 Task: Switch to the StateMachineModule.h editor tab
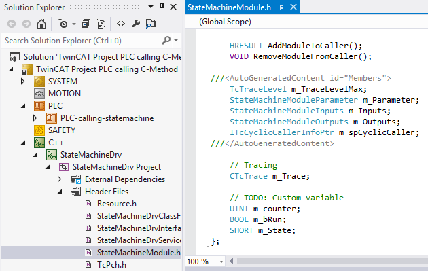tap(230, 7)
